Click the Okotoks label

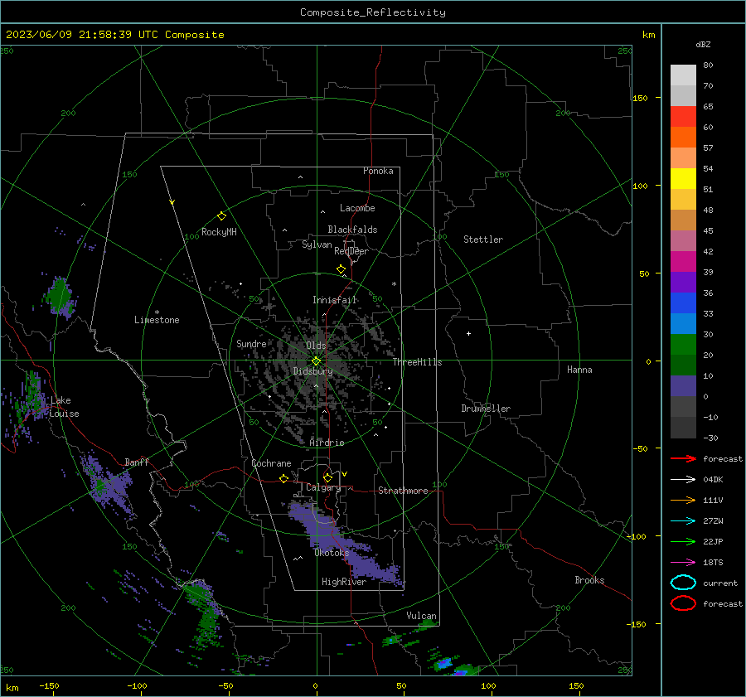click(x=332, y=553)
